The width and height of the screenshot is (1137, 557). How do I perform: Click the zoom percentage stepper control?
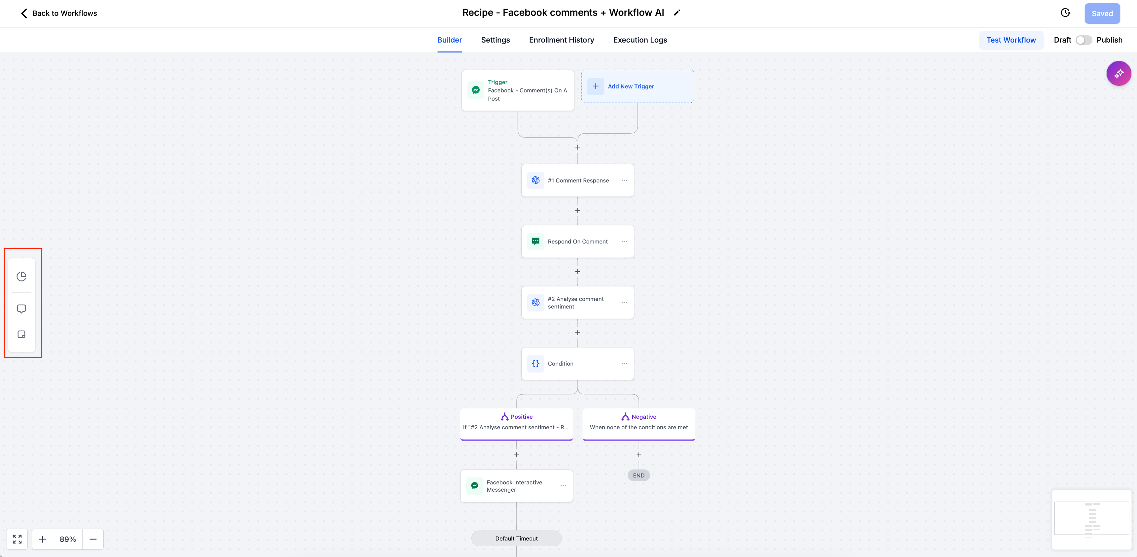click(67, 540)
